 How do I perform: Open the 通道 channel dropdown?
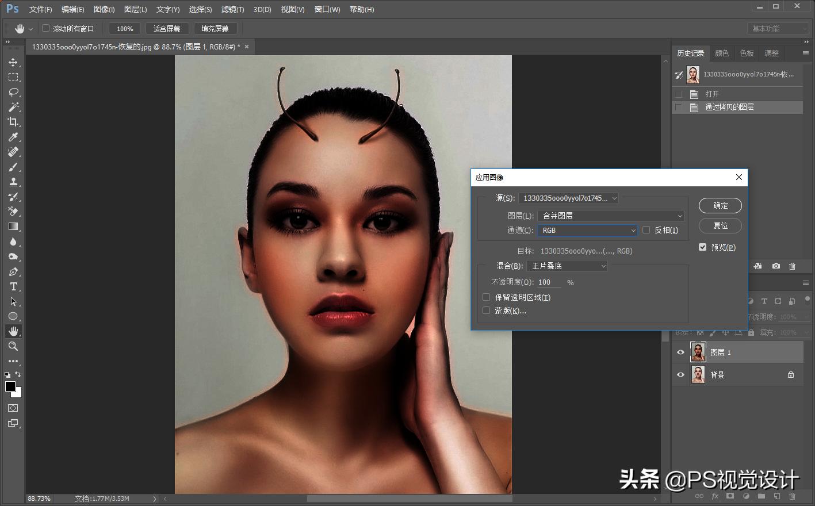(x=587, y=230)
